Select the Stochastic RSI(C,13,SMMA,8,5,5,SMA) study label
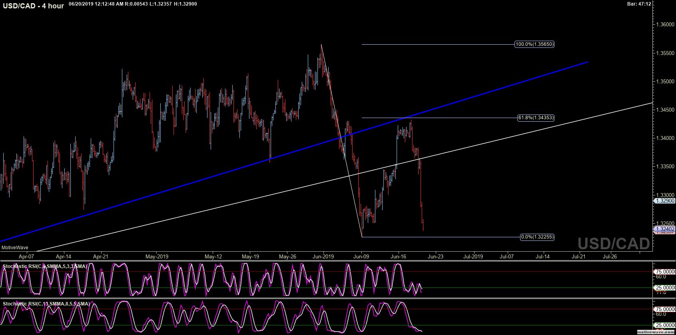 point(46,304)
